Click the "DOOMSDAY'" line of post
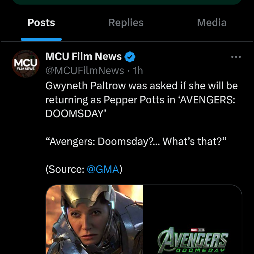This screenshot has width=254, height=254. pos(76,114)
